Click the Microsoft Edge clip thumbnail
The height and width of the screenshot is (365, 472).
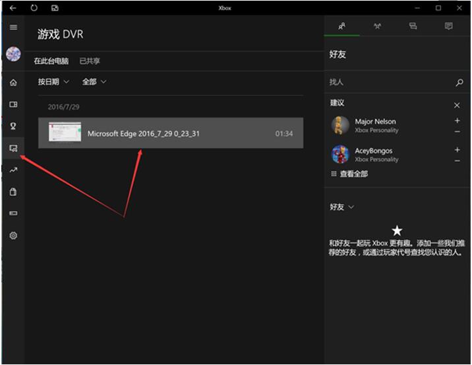click(x=65, y=132)
